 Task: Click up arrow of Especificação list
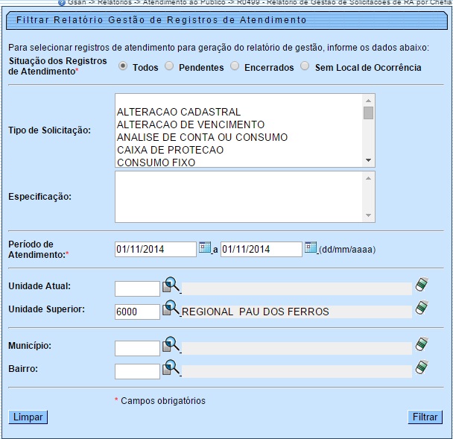pyautogui.click(x=368, y=178)
